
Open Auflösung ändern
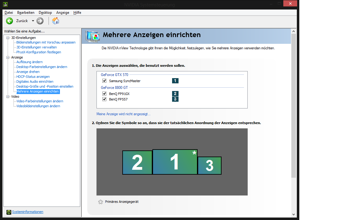[x=29, y=62]
